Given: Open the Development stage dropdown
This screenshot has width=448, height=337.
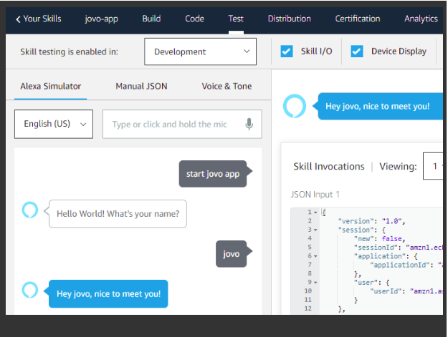Looking at the screenshot, I should [x=200, y=52].
